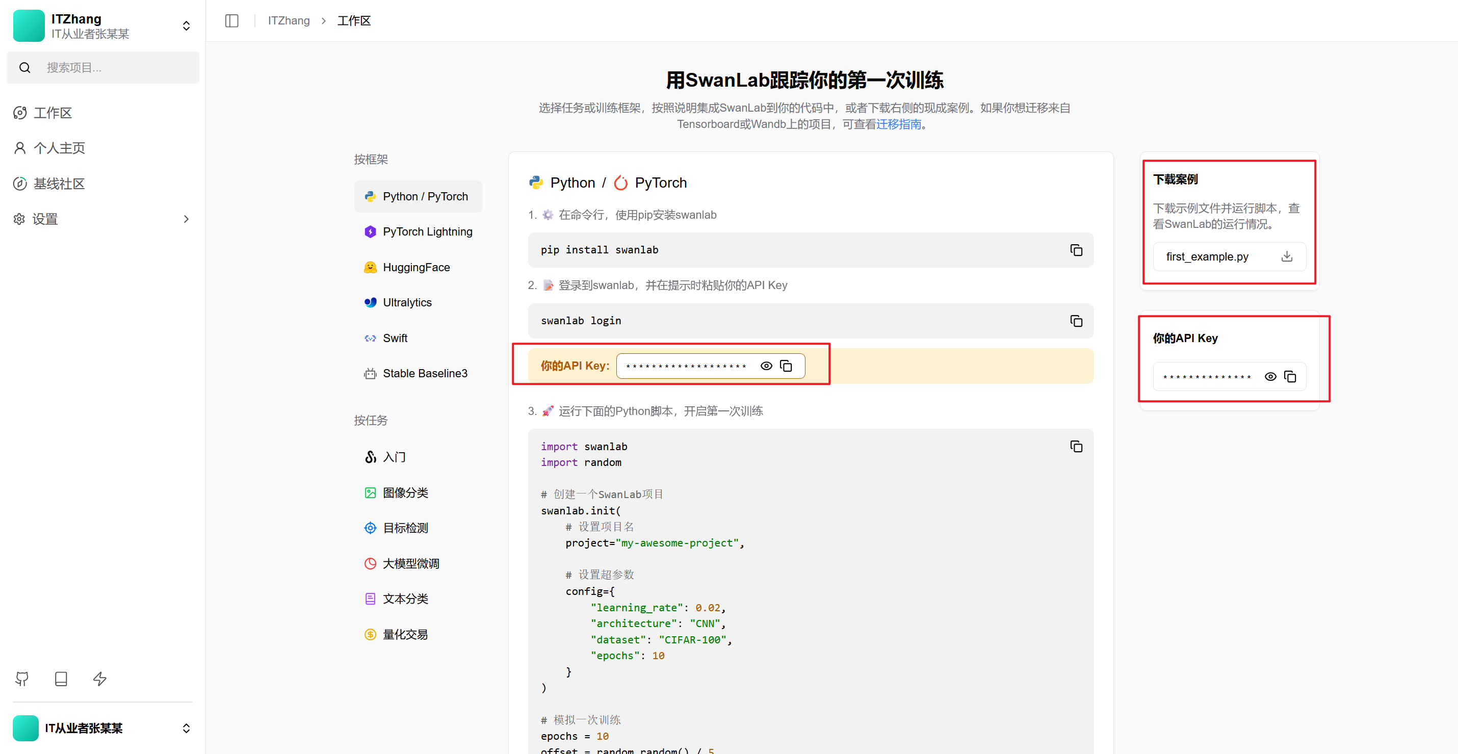Image resolution: width=1458 pixels, height=754 pixels.
Task: Click the bottom user avatar square
Action: pyautogui.click(x=25, y=728)
